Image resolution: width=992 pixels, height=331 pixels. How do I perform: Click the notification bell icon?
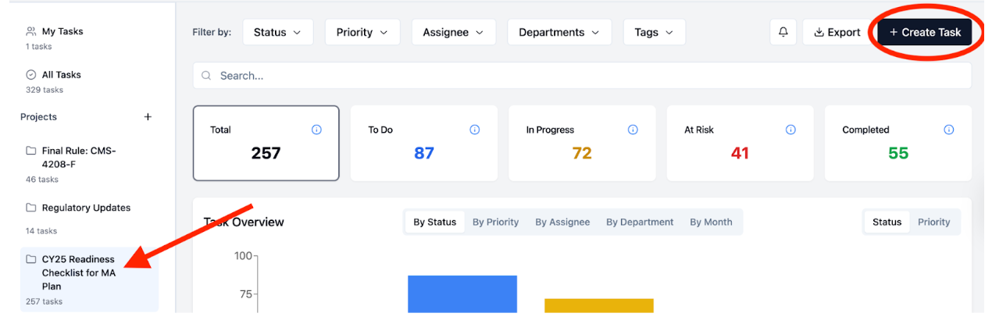(783, 32)
